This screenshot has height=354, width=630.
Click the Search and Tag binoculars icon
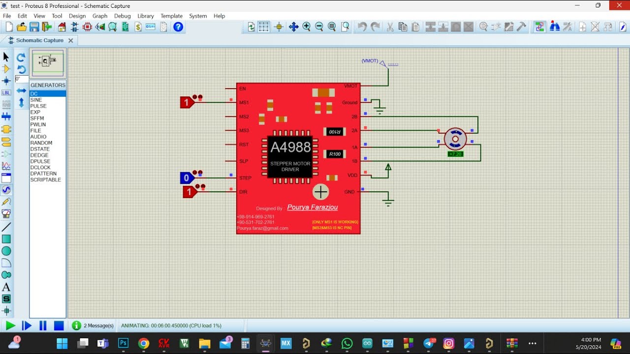coord(555,27)
